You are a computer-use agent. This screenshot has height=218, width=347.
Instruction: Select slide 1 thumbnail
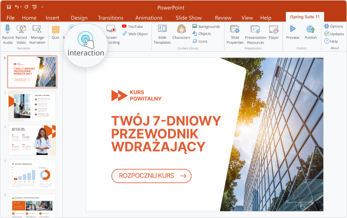32,72
